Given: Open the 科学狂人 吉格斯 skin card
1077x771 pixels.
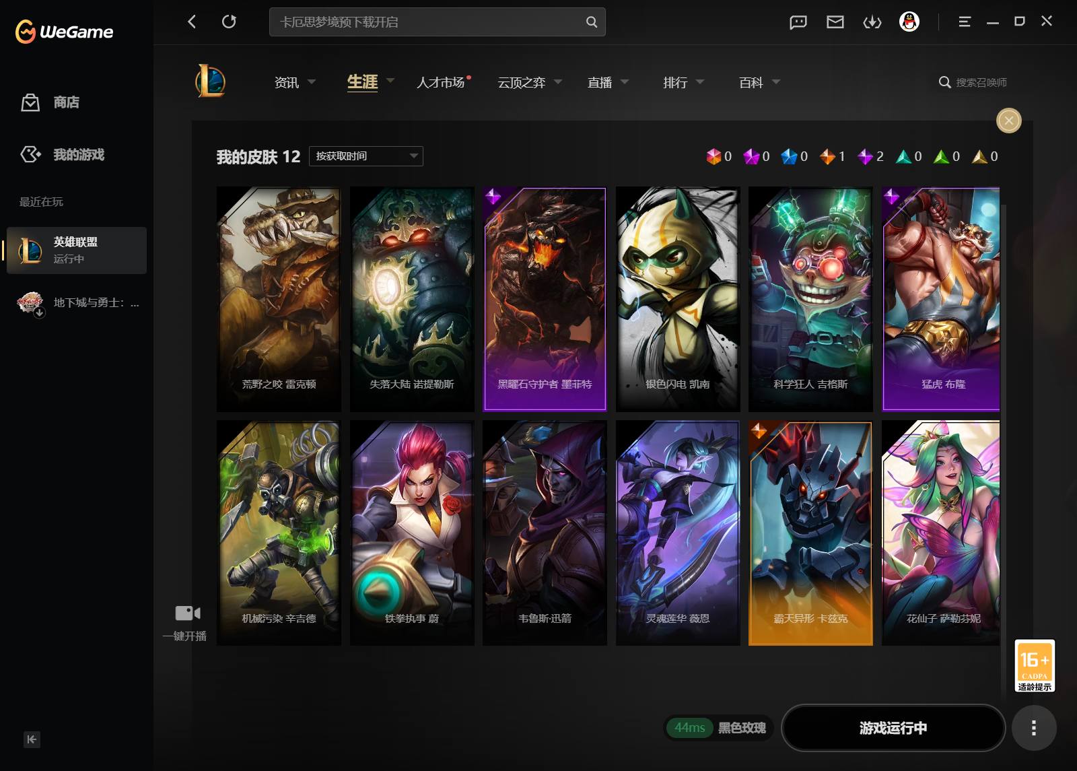Looking at the screenshot, I should [810, 299].
